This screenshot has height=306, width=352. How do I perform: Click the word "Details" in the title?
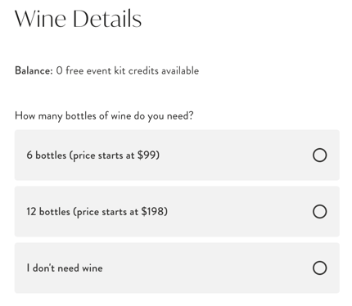coord(107,19)
